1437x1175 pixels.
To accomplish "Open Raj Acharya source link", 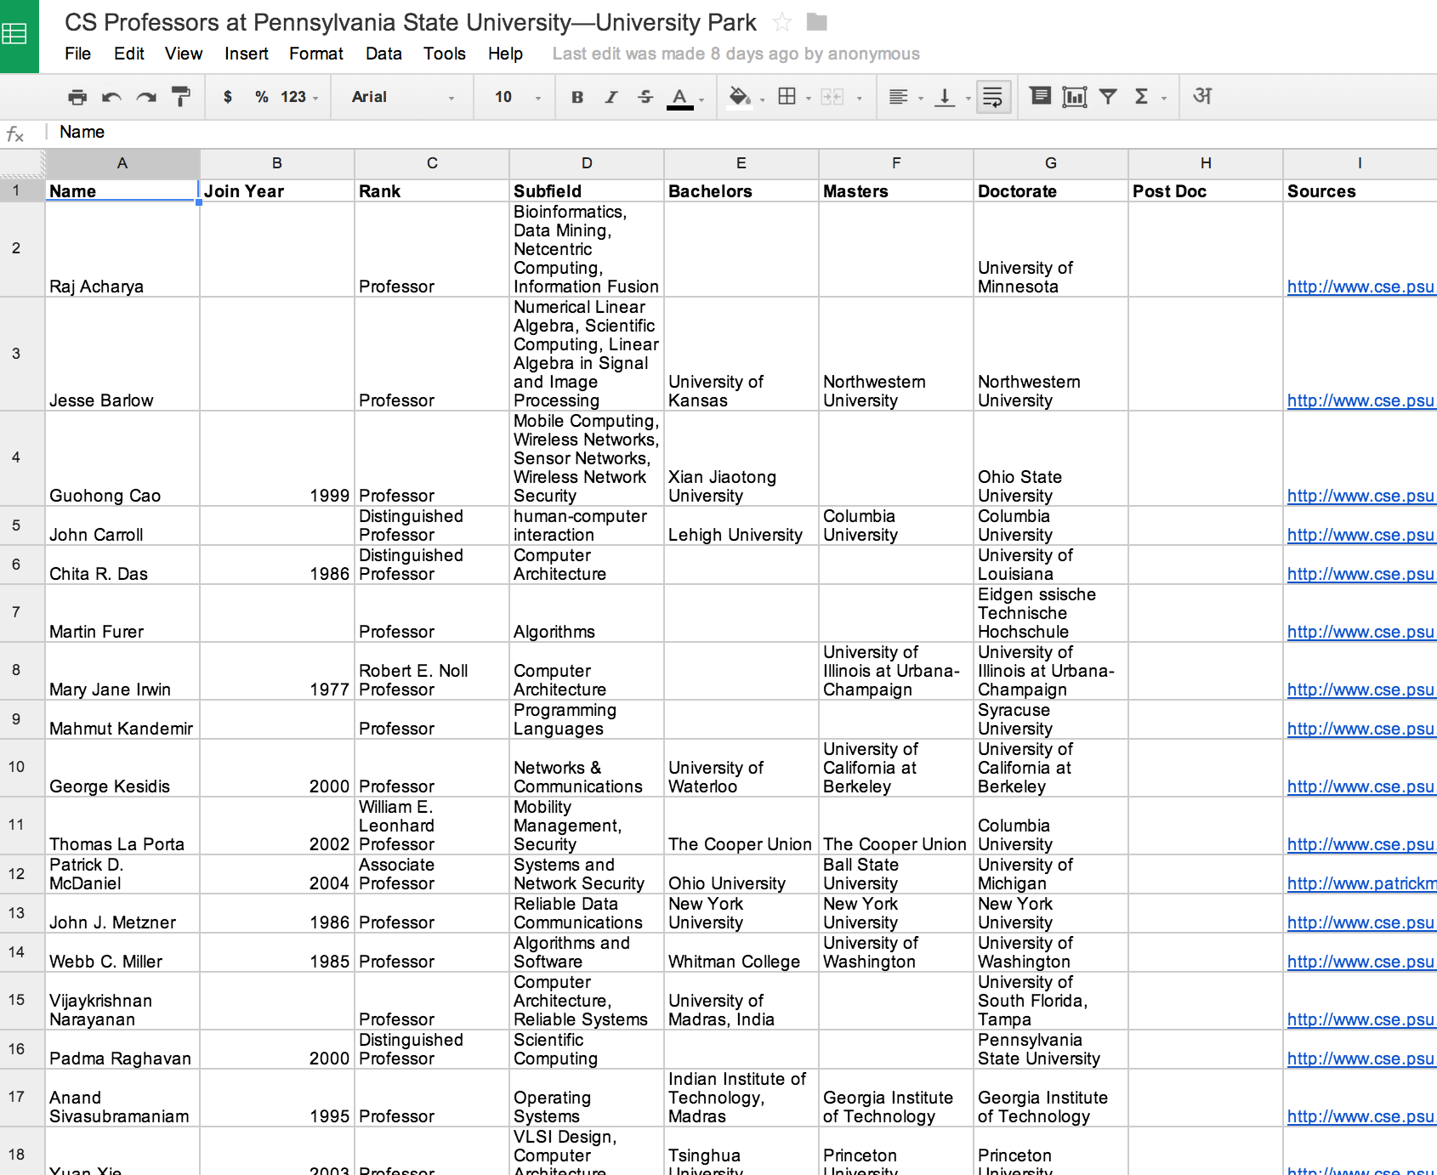I will point(1360,287).
